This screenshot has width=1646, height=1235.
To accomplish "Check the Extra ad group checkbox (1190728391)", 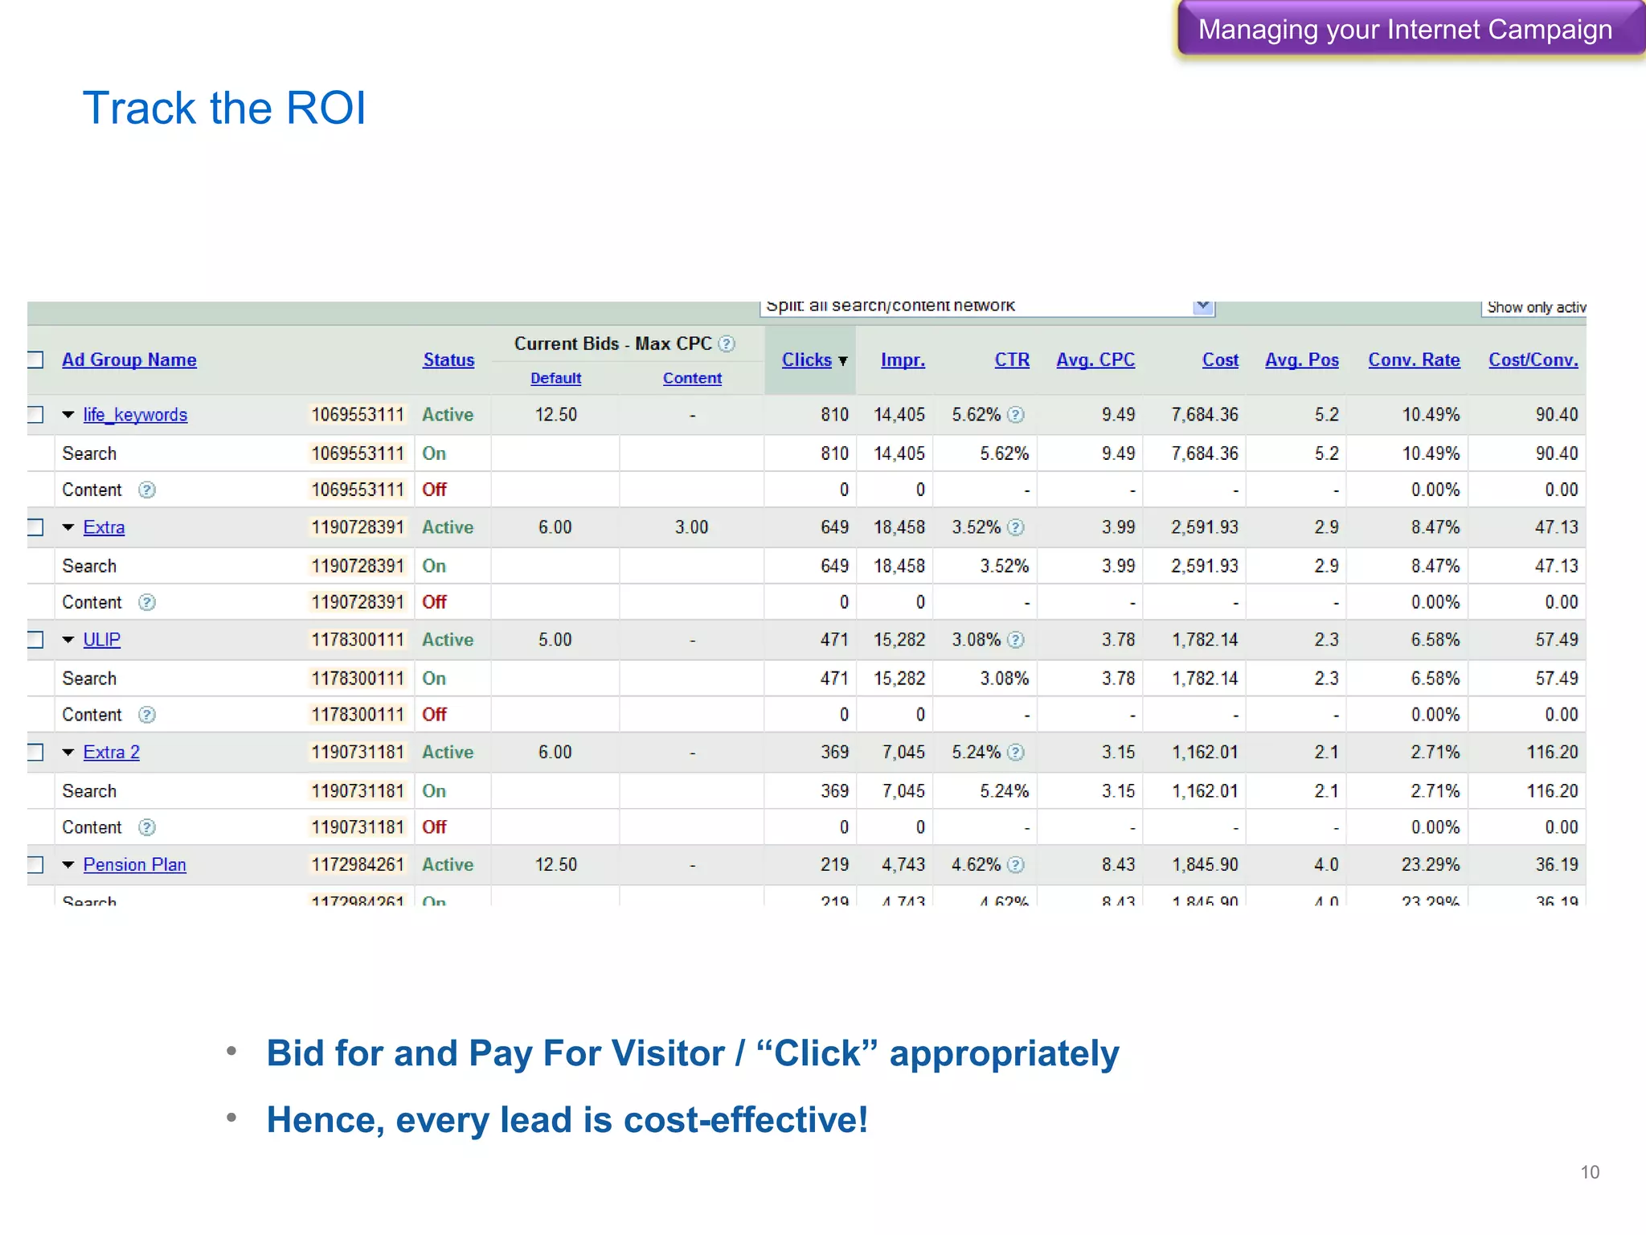I will [35, 527].
